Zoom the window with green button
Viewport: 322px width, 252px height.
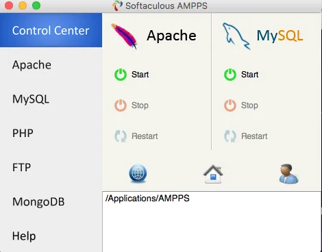point(36,5)
